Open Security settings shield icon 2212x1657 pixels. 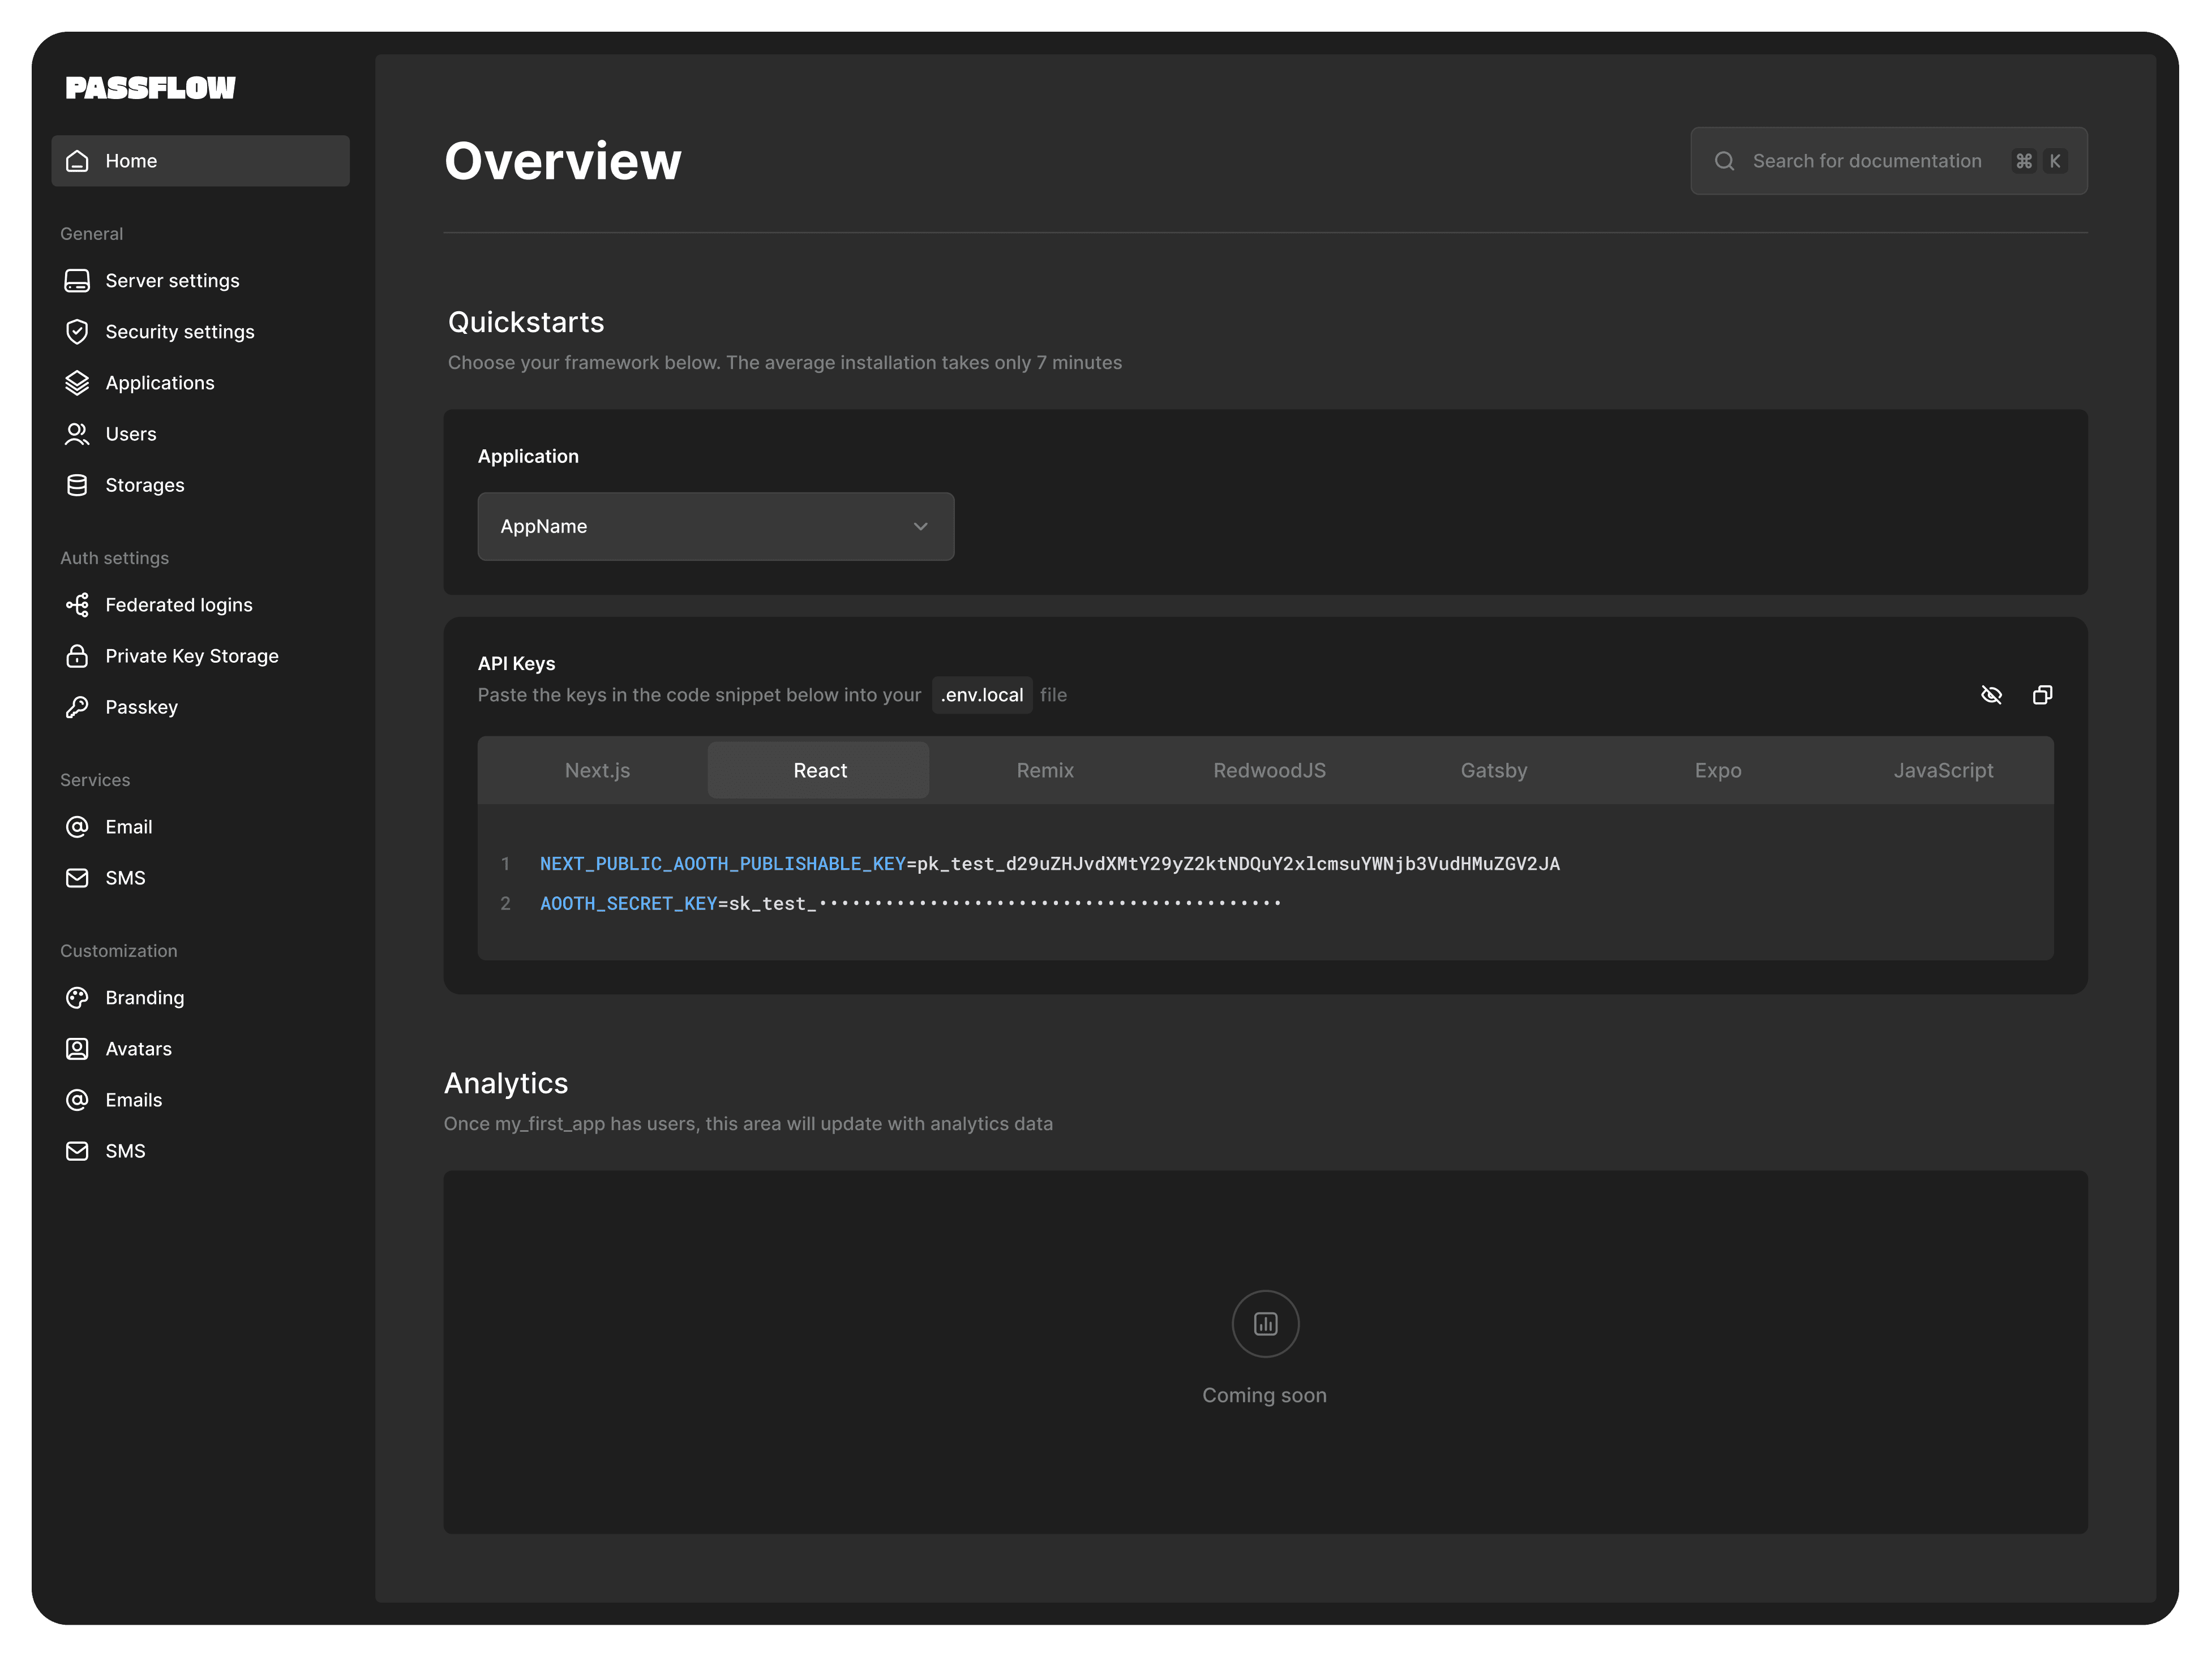coord(77,332)
